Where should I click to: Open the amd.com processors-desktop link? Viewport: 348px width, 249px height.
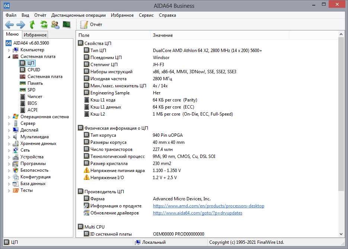point(208,206)
